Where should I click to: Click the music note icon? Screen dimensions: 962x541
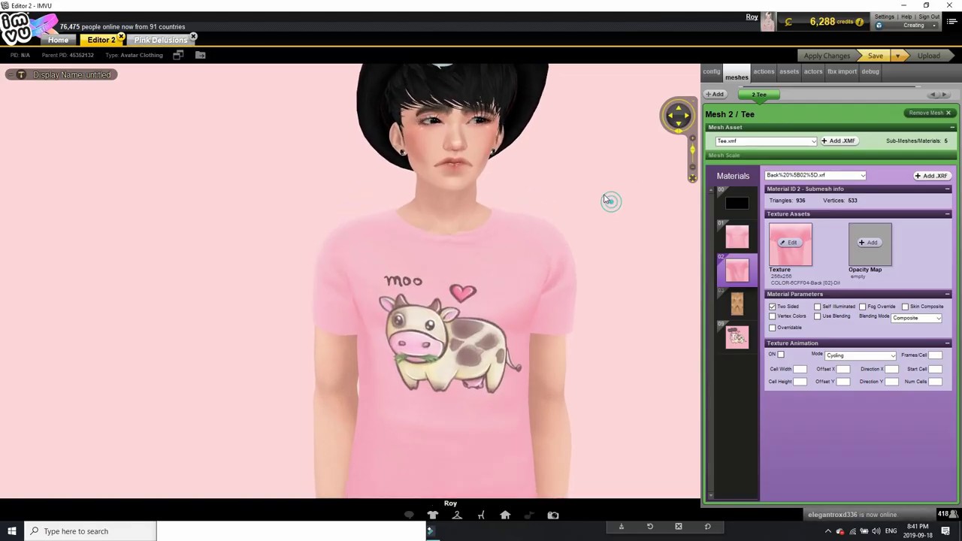pyautogui.click(x=529, y=515)
